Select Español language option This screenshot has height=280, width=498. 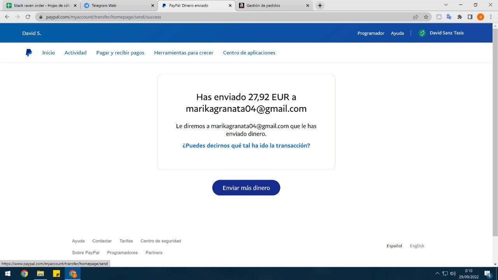coord(394,246)
